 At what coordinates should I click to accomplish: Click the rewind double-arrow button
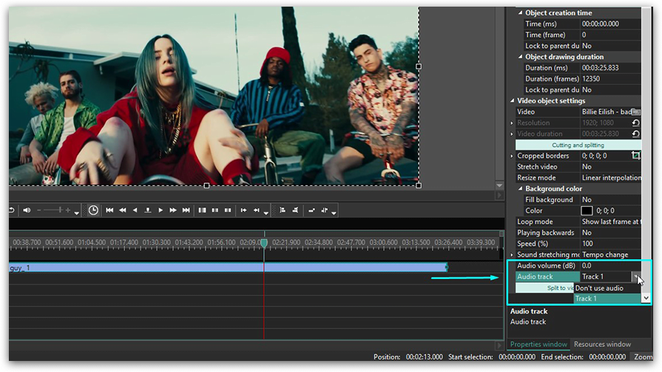[123, 210]
